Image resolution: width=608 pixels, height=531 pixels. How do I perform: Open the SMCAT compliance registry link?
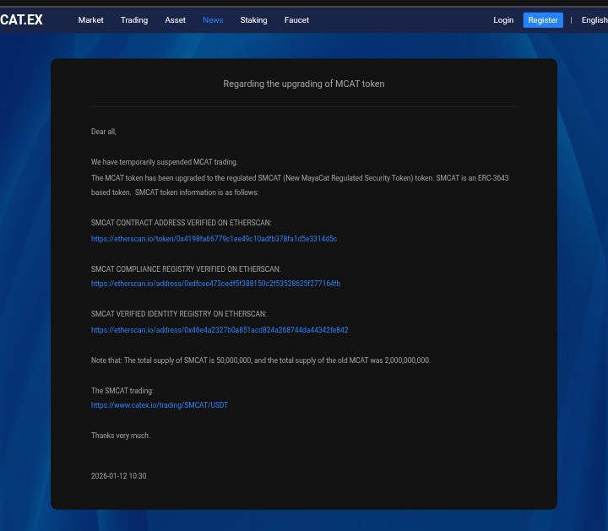(215, 284)
